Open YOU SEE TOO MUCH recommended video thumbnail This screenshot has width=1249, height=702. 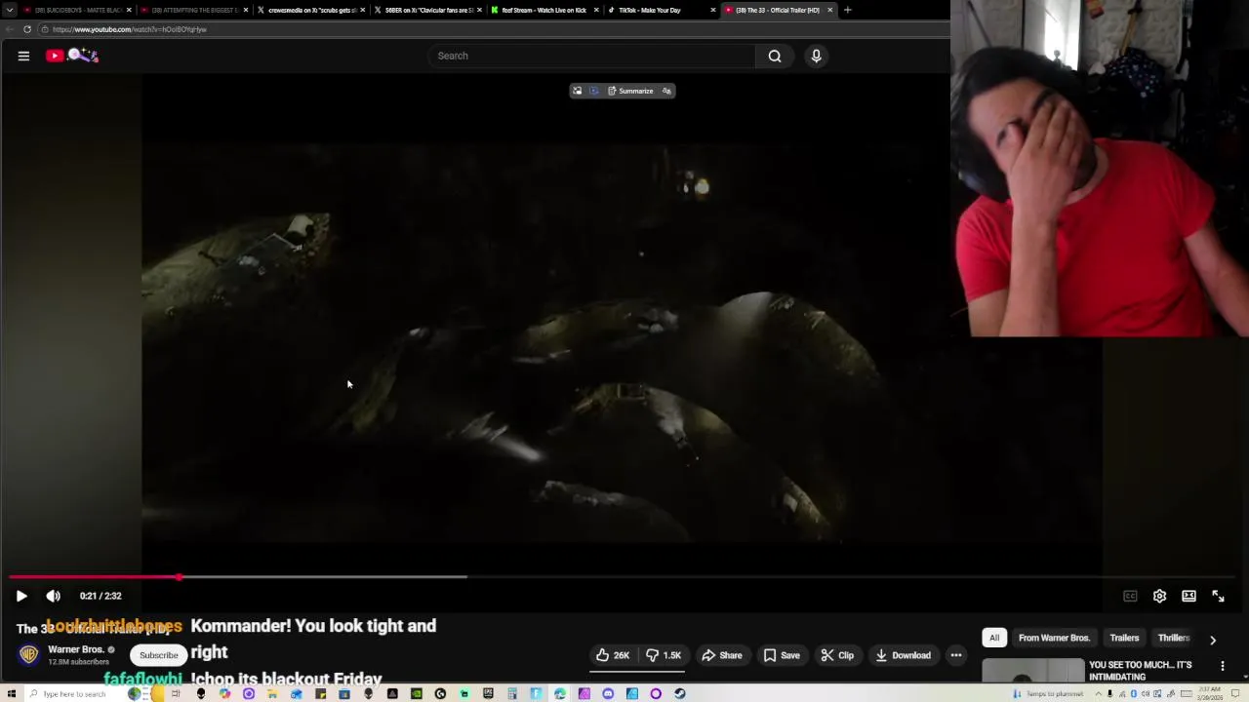(1033, 671)
